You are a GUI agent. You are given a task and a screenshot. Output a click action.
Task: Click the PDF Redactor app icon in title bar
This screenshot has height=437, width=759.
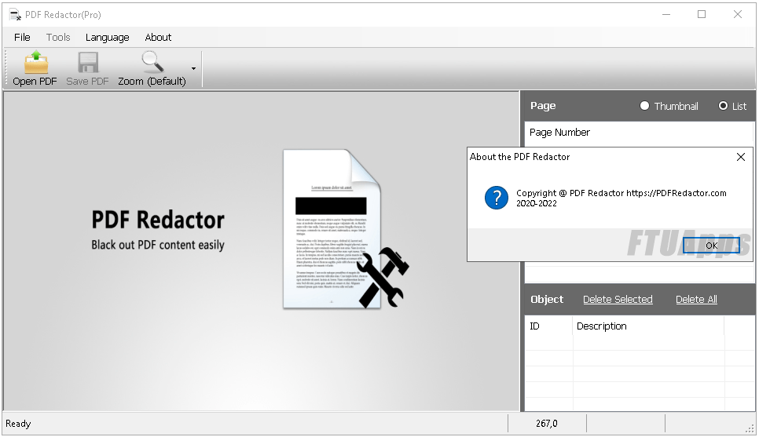pyautogui.click(x=15, y=14)
